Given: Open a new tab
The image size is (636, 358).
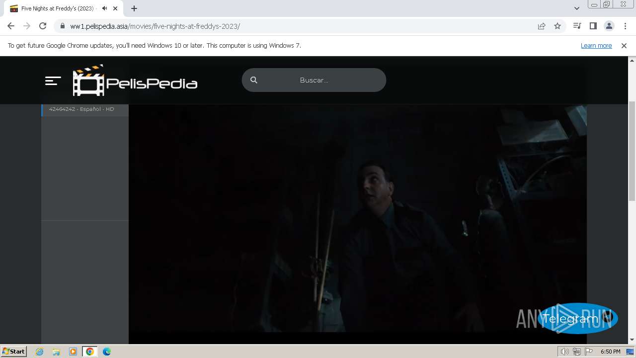Looking at the screenshot, I should 134,8.
